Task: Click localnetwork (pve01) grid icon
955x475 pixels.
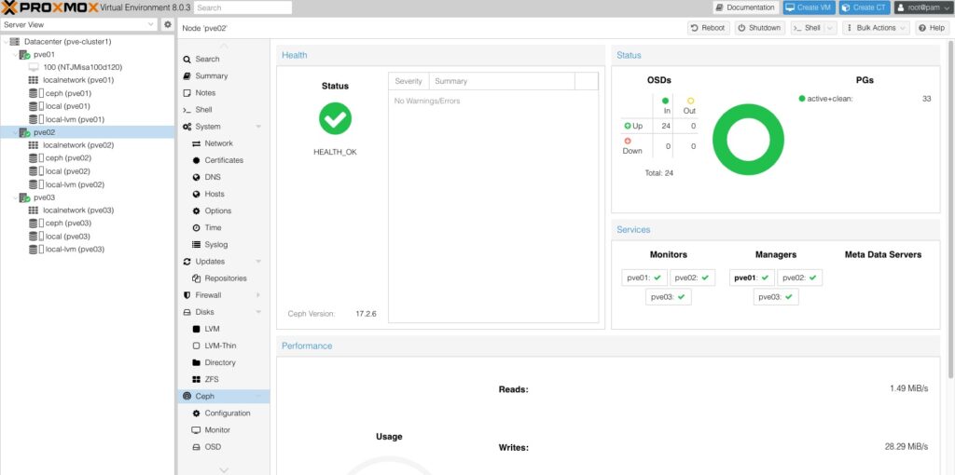Action: click(x=34, y=80)
